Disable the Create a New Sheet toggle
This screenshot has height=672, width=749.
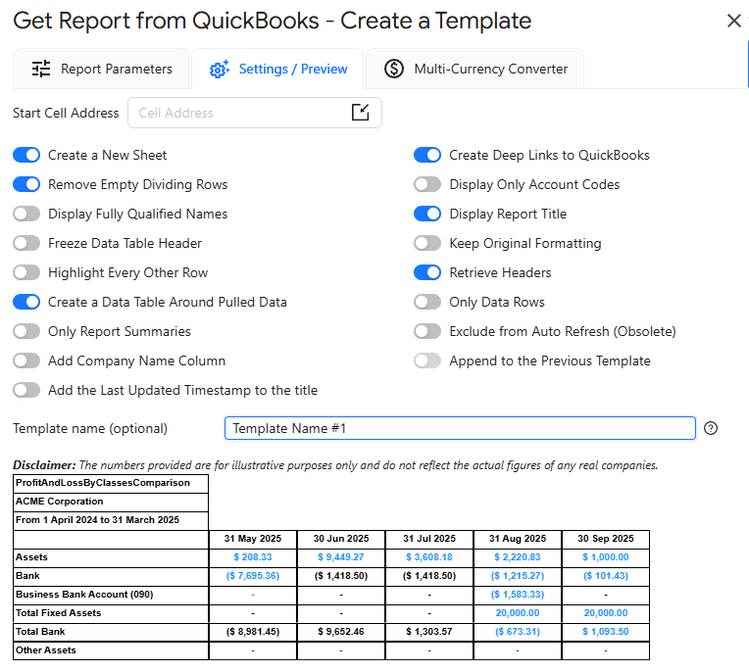pos(27,155)
